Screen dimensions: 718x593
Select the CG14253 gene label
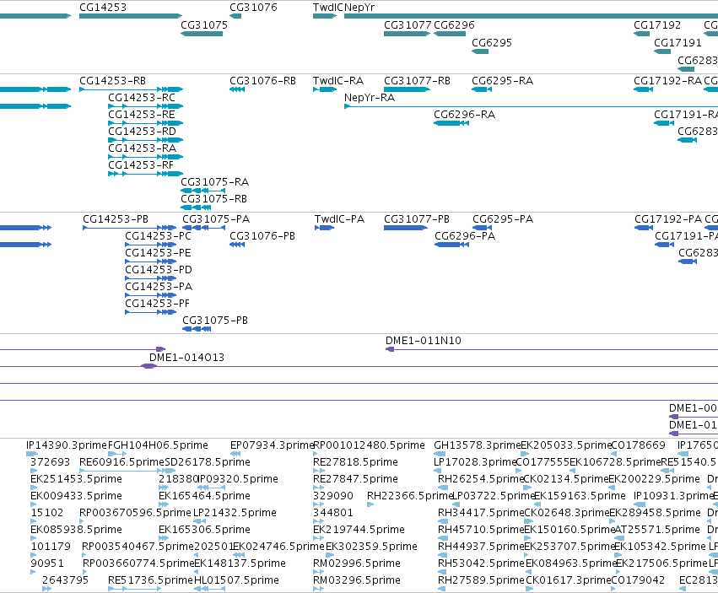[103, 8]
